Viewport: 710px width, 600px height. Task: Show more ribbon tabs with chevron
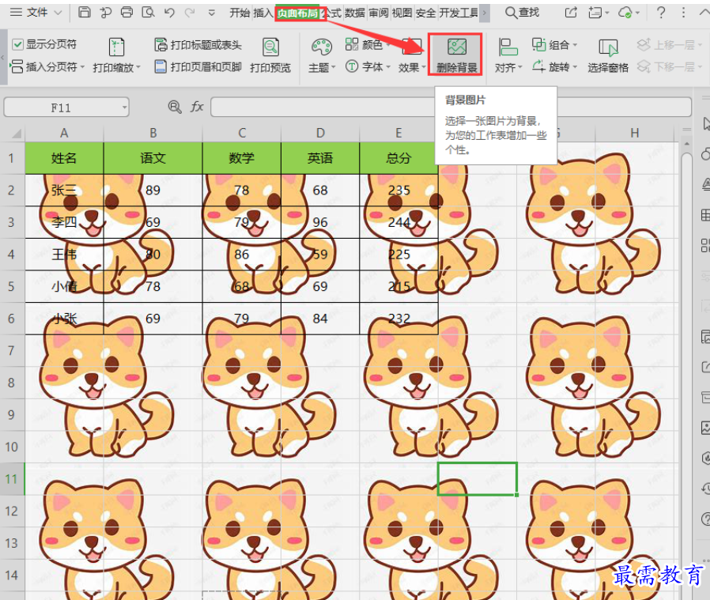485,13
